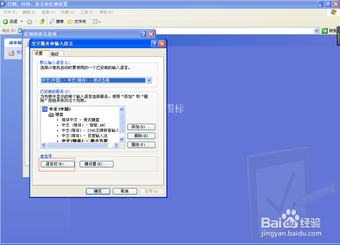The width and height of the screenshot is (340, 245).
Task: Click help icon of 区域和语言选项 dialog
Action: click(x=143, y=34)
